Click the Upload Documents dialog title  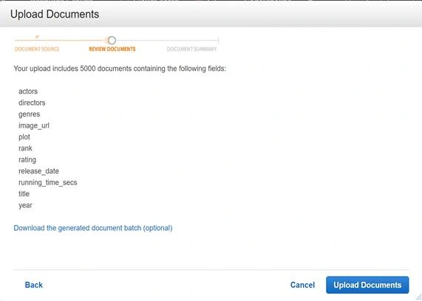55,14
